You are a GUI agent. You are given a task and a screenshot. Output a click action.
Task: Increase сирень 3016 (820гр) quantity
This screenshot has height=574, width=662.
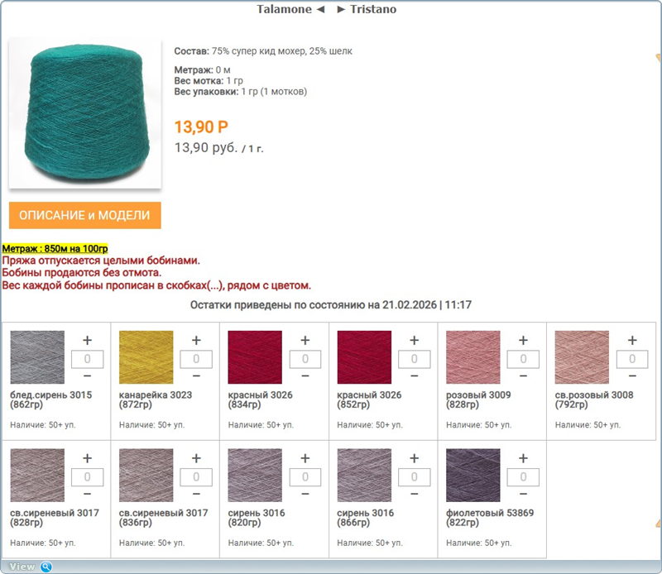point(305,458)
